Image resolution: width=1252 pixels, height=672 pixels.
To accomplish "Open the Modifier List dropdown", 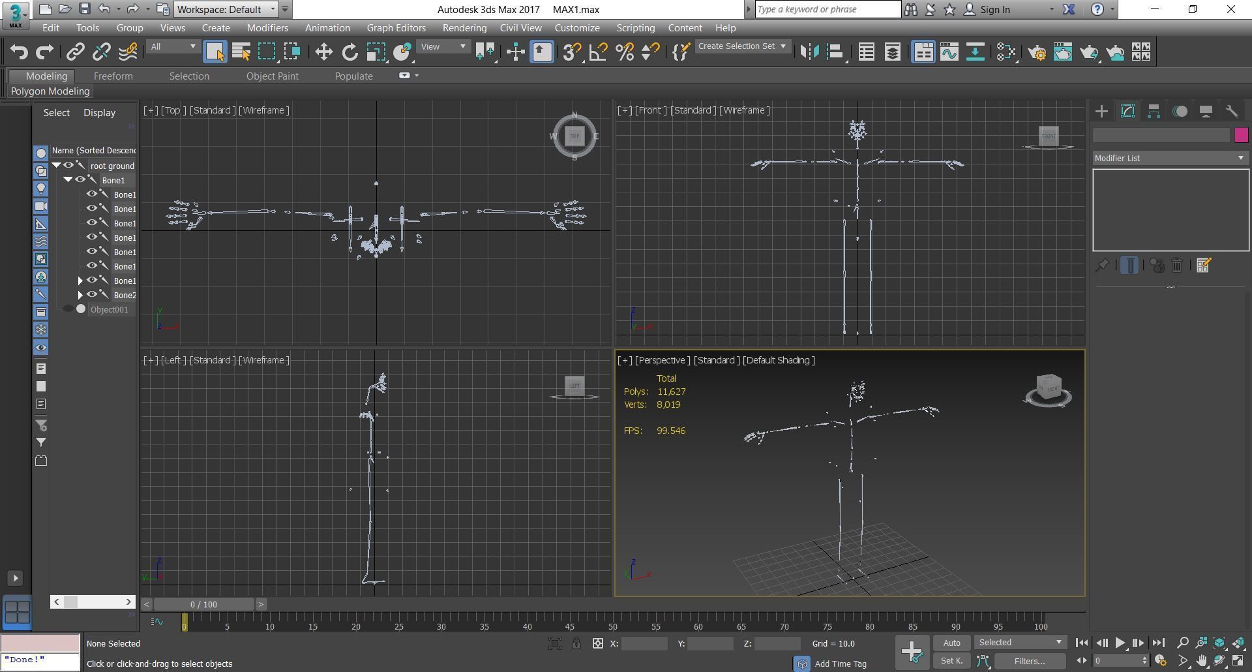I will pos(1170,158).
